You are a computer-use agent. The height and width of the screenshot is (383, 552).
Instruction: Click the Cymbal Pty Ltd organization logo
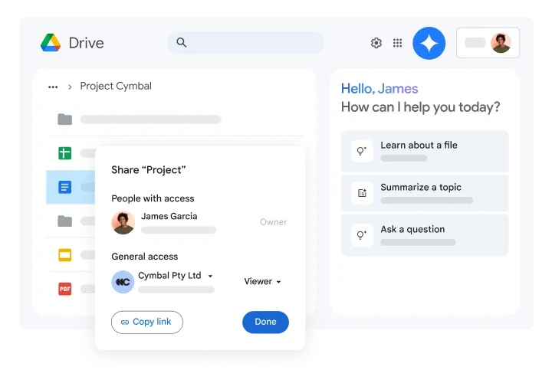click(x=123, y=282)
